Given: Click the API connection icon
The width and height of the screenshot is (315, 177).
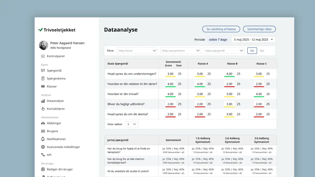Looking at the screenshot, I should 43,155.
